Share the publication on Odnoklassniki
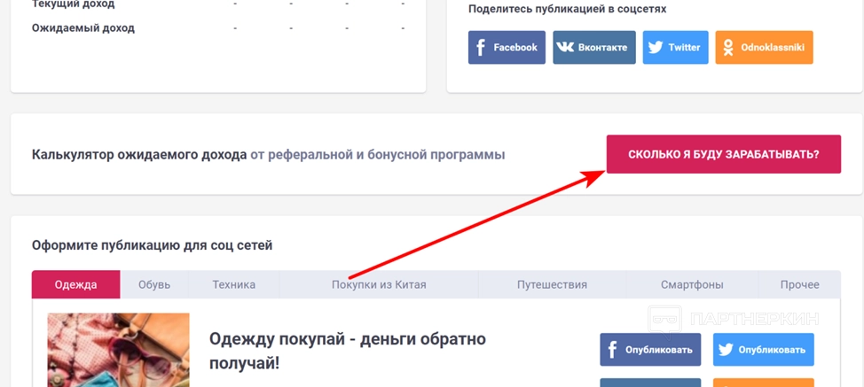The image size is (864, 387). tap(765, 47)
